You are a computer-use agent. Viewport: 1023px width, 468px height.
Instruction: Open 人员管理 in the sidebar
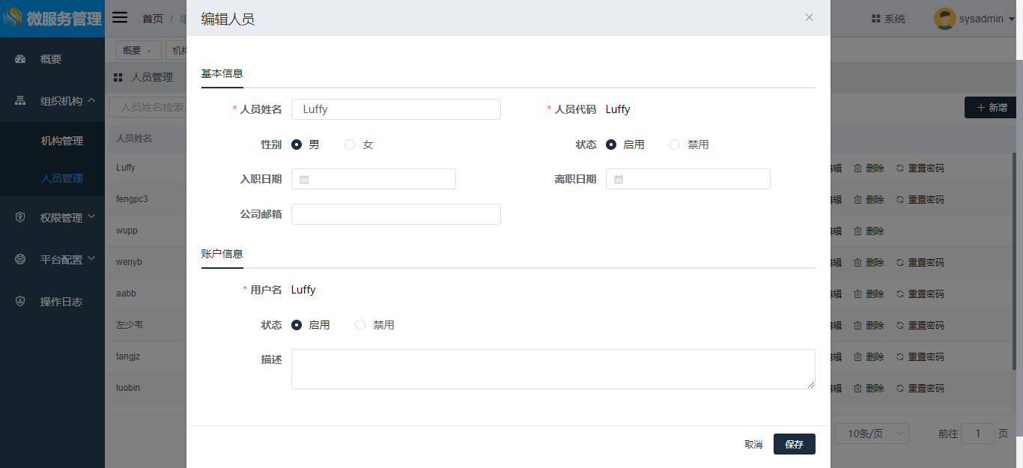click(x=62, y=178)
